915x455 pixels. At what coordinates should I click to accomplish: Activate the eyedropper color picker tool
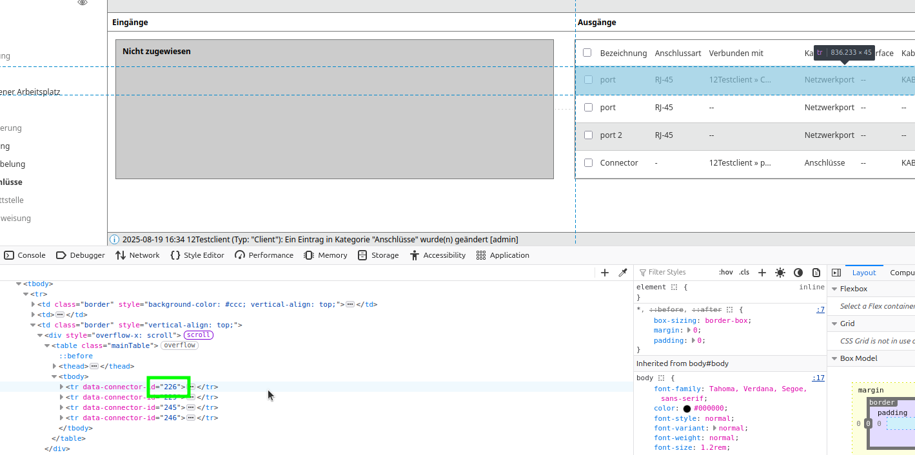(623, 273)
